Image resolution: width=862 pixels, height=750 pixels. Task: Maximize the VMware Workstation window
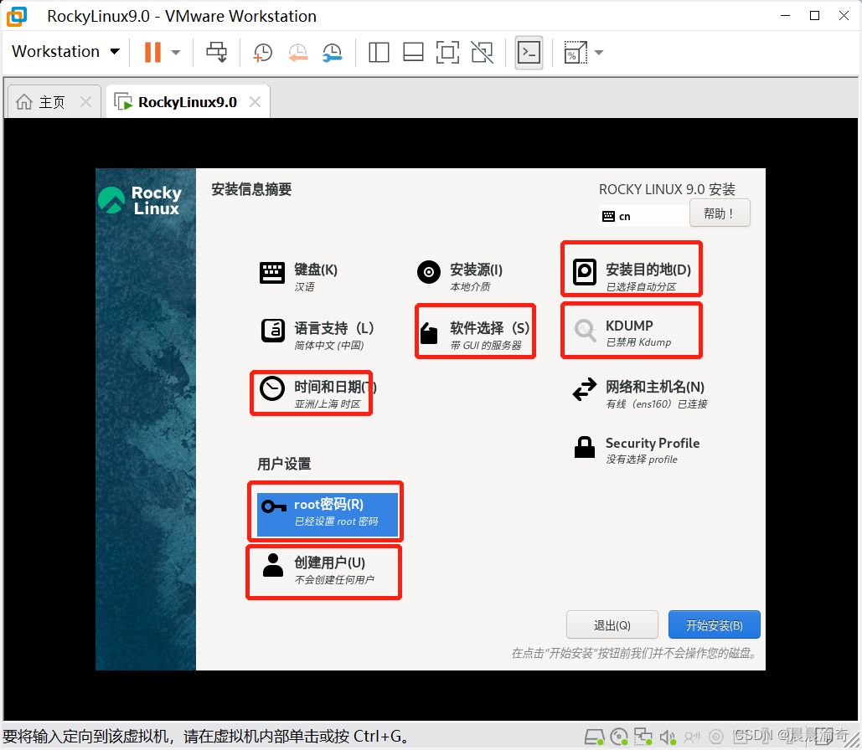pos(815,16)
